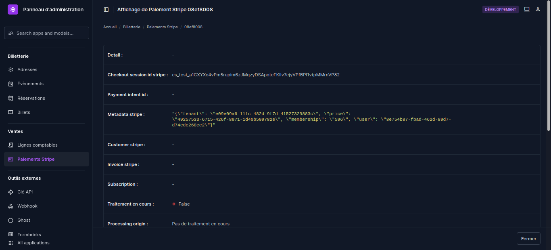Click the page vertical scrollbar

pos(549,67)
